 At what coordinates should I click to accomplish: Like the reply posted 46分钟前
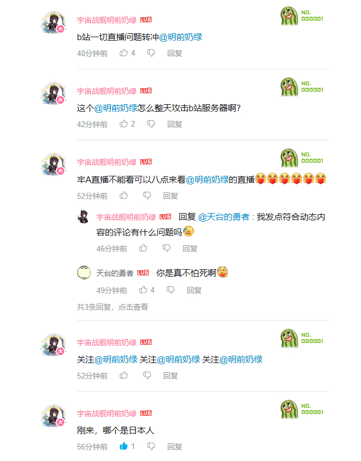point(143,248)
